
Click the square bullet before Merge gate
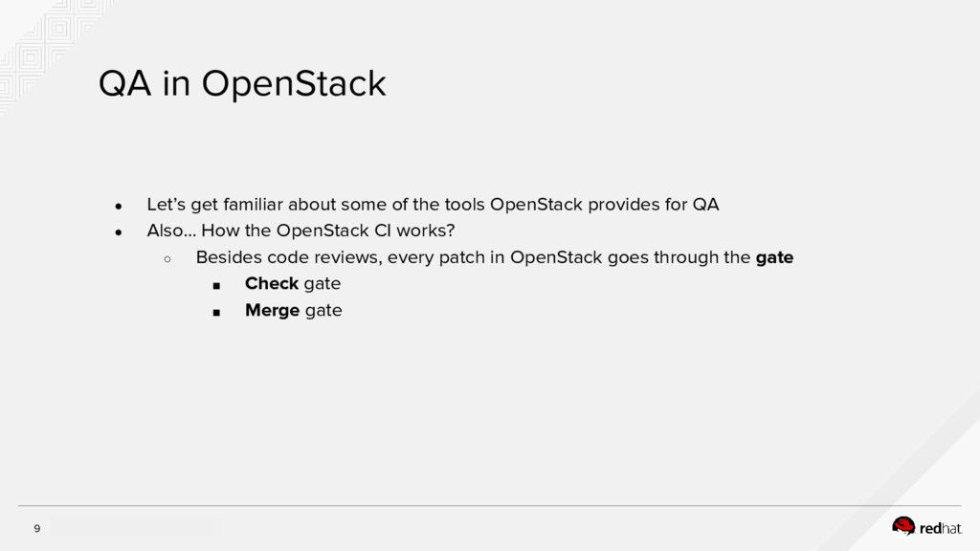pyautogui.click(x=216, y=312)
